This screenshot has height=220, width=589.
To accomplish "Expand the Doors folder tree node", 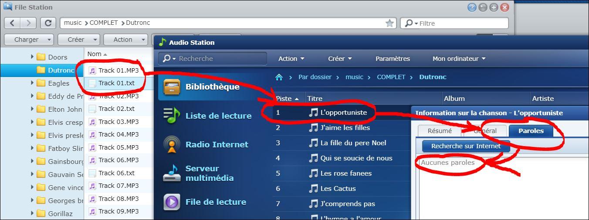I will (x=32, y=57).
